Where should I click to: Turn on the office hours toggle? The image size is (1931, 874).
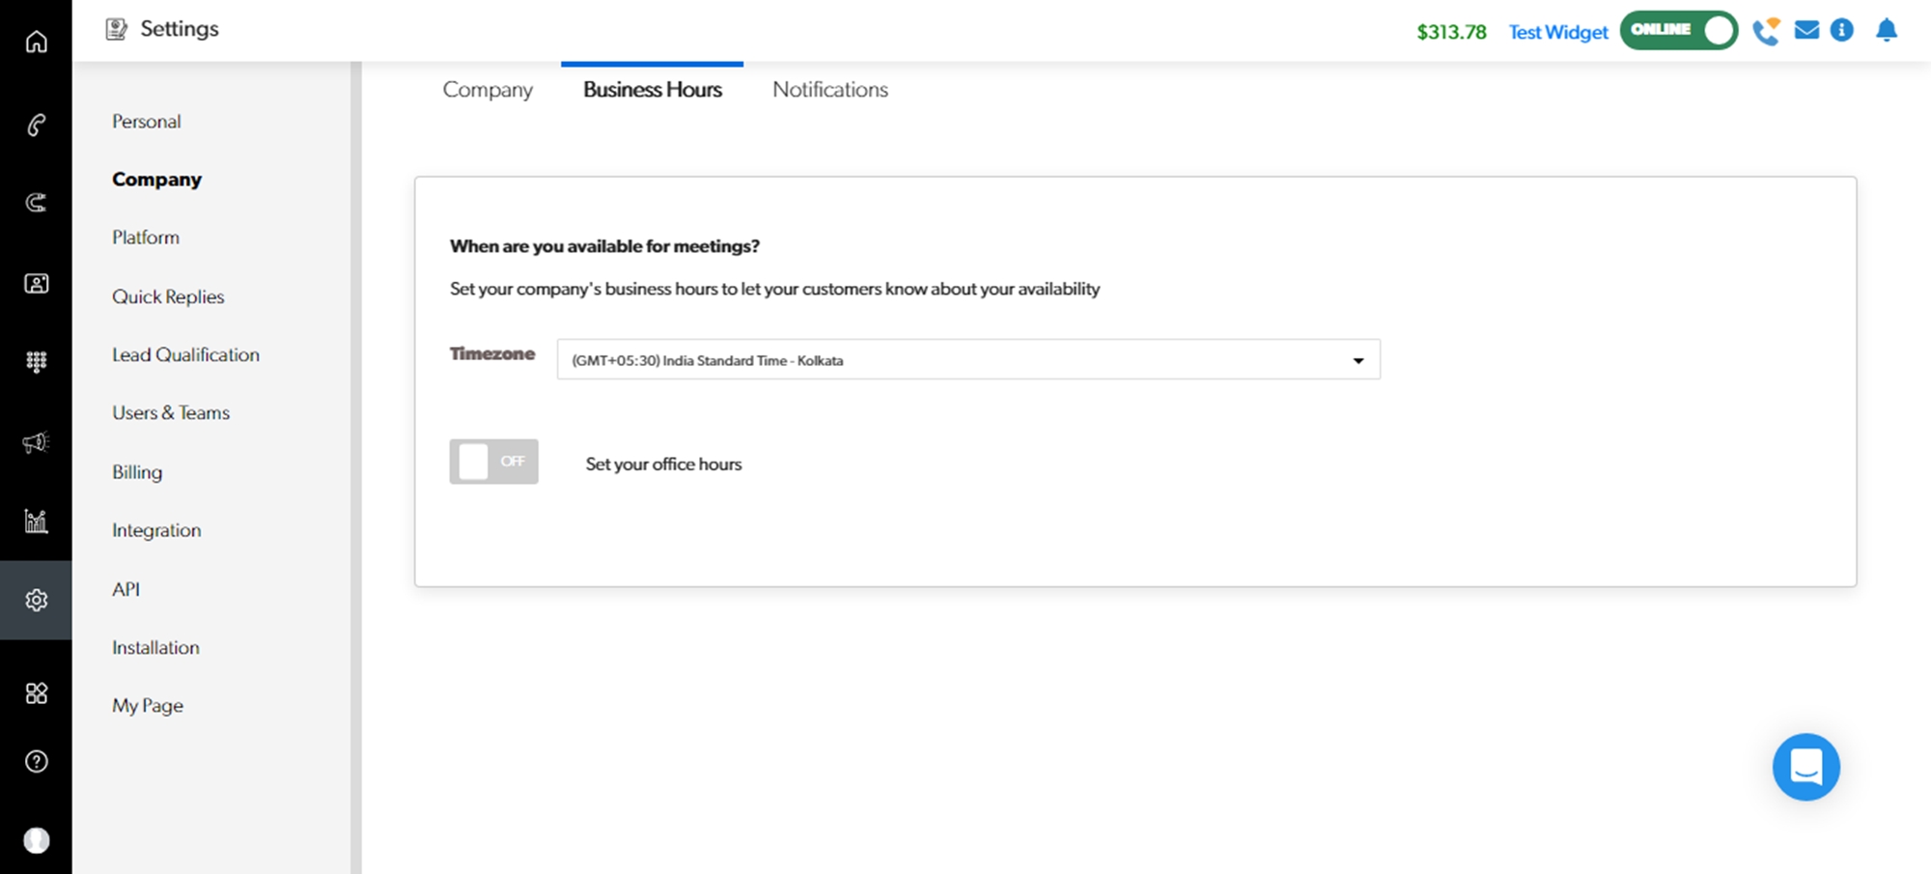coord(493,462)
